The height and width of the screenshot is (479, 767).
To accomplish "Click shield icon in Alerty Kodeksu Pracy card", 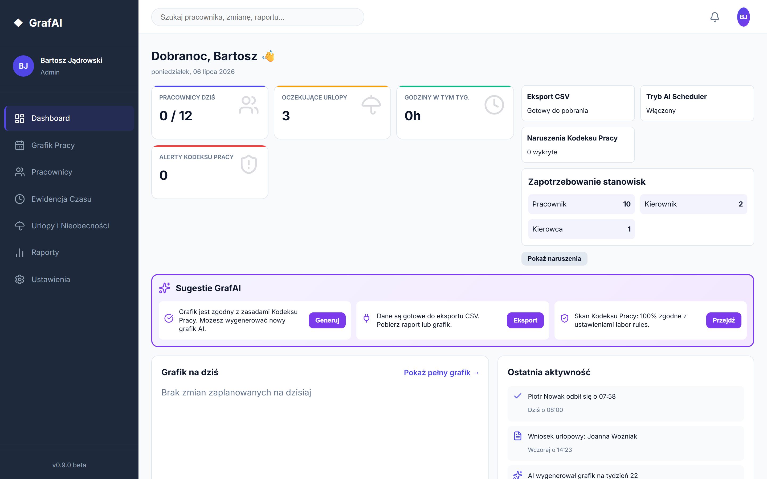I will 248,164.
